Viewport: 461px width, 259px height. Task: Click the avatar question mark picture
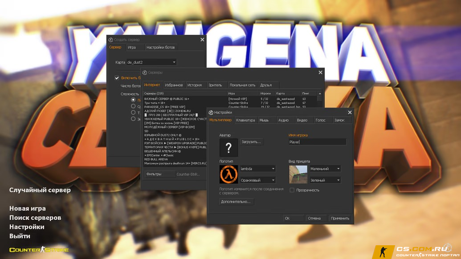(x=228, y=147)
